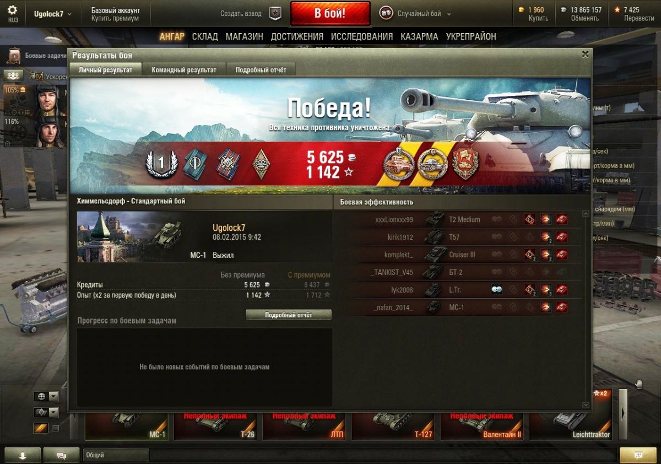Click the damage icon in kirik1912 row
Screen dimensions: 661x464
[545, 237]
